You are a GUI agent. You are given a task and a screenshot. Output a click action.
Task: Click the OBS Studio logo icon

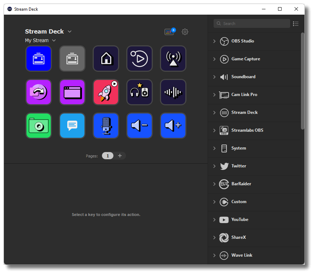tap(224, 41)
